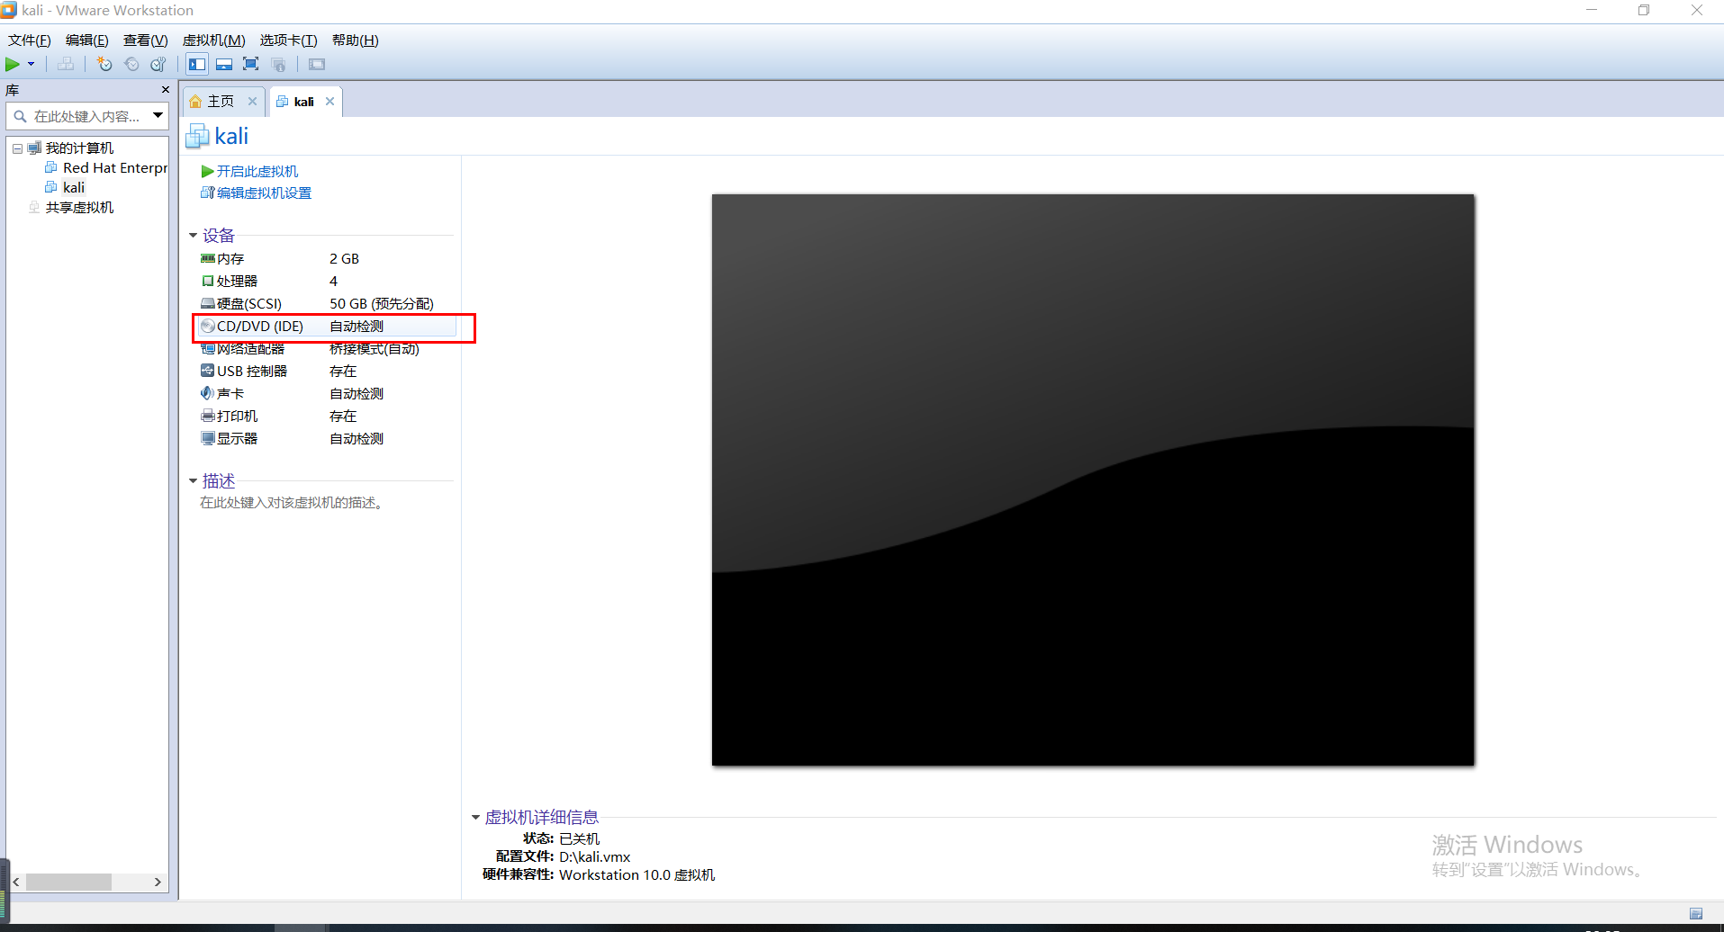Viewport: 1724px width, 932px height.
Task: Click the 网络适配器 network adapter icon
Action: (x=207, y=349)
